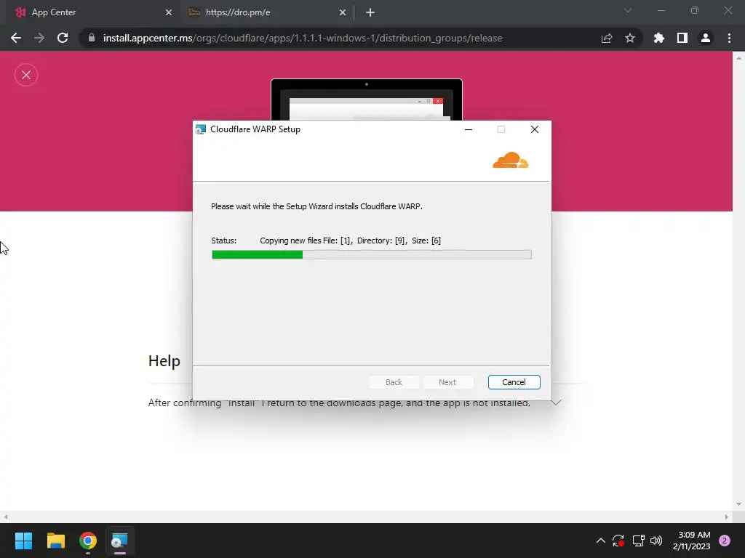Expand the Help question chevron
The width and height of the screenshot is (745, 558).
coord(557,403)
